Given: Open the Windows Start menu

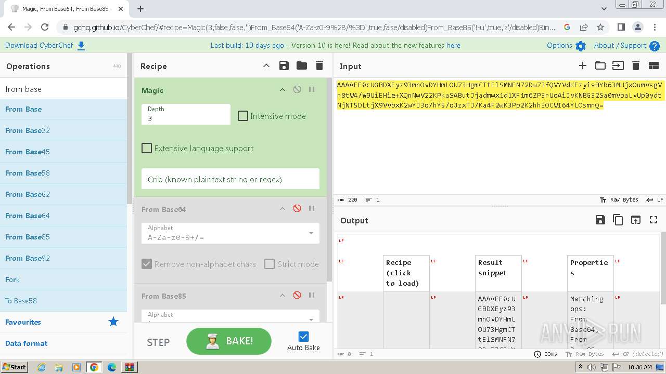Looking at the screenshot, I should (x=14, y=367).
